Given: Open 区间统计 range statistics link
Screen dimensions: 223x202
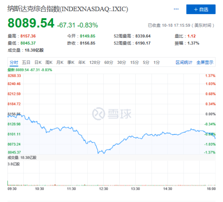Looking at the screenshot, I should click(x=184, y=63).
